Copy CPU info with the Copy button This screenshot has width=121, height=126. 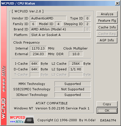click(x=107, y=104)
